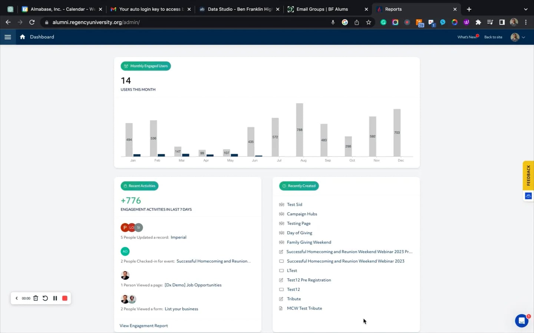Viewport: 534px width, 333px height.
Task: Open Homecoming Webinar 2023 Pr... item
Action: [x=349, y=252]
